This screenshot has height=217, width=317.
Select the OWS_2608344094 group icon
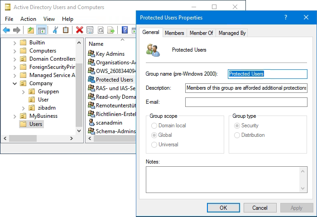pyautogui.click(x=91, y=71)
